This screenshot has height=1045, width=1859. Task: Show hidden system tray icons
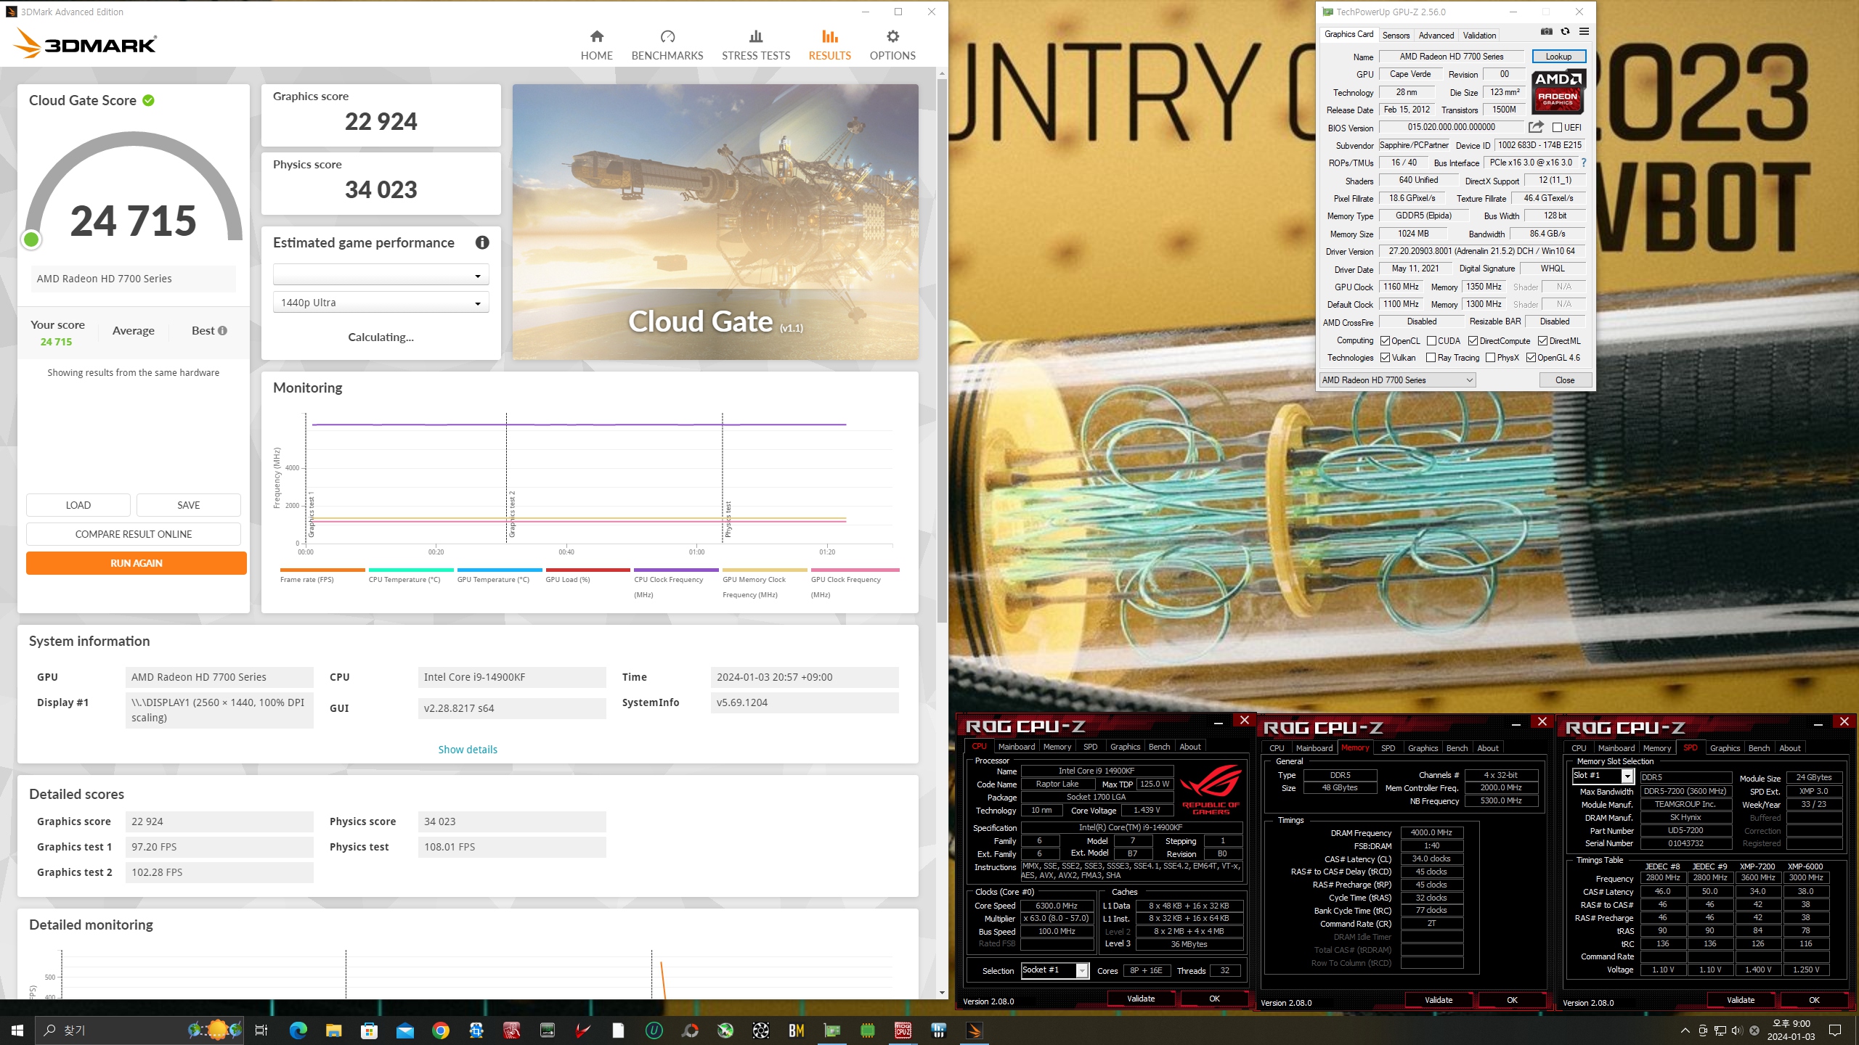pyautogui.click(x=1685, y=1030)
